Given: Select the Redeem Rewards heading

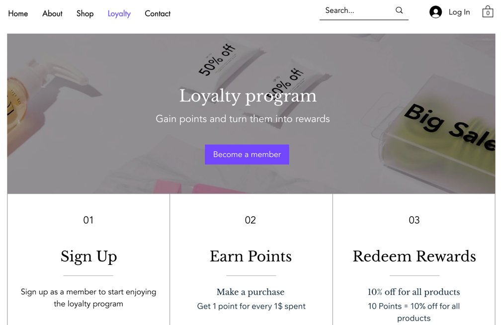Looking at the screenshot, I should [x=414, y=256].
